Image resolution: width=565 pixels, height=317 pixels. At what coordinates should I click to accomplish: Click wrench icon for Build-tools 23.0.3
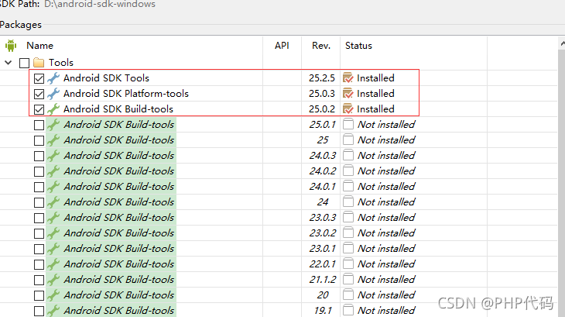tap(53, 218)
